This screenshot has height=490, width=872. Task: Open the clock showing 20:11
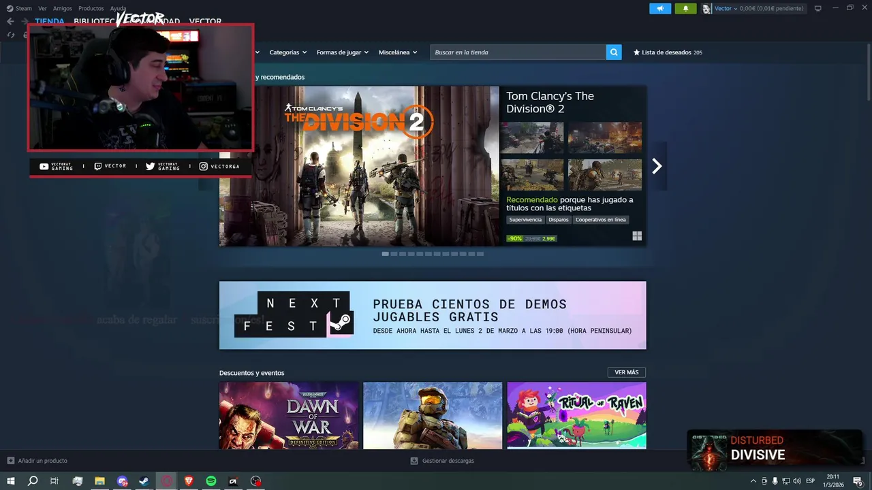click(x=833, y=481)
